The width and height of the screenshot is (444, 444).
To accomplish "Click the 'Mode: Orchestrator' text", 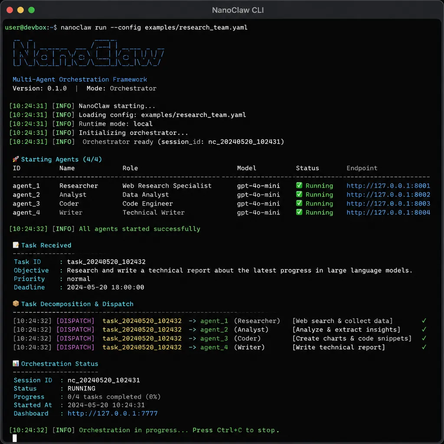I will pyautogui.click(x=121, y=88).
